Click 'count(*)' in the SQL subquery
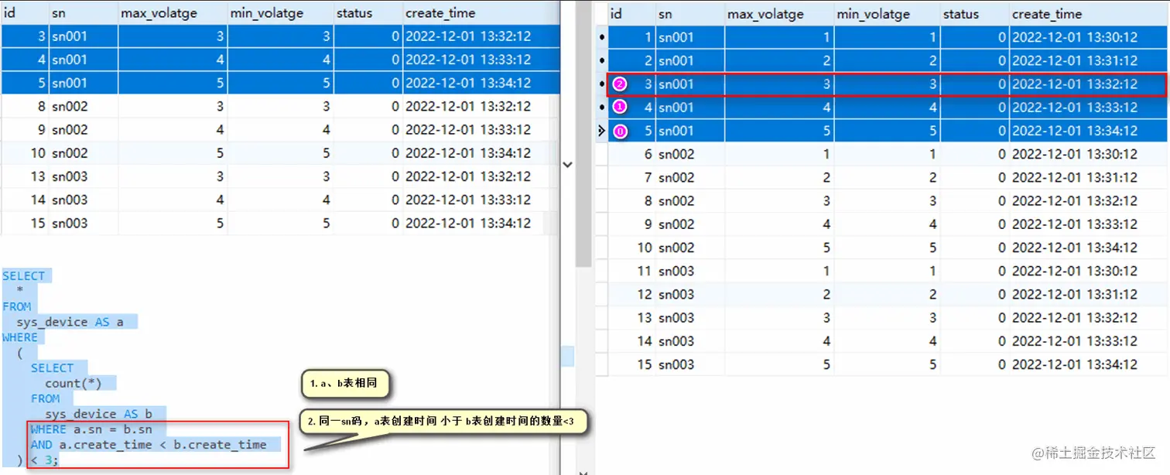 (74, 383)
